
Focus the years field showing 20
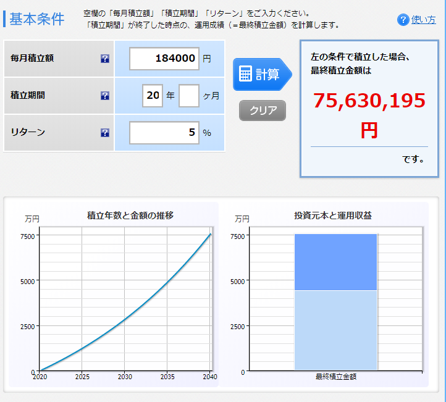tap(153, 96)
